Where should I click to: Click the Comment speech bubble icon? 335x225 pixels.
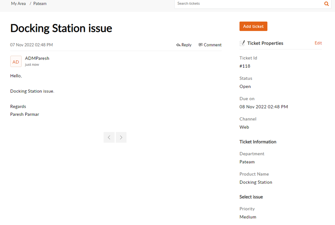coord(201,45)
